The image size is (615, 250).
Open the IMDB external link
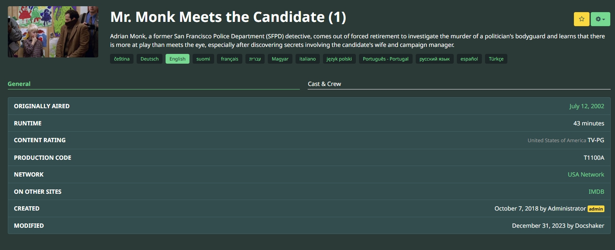click(x=596, y=192)
